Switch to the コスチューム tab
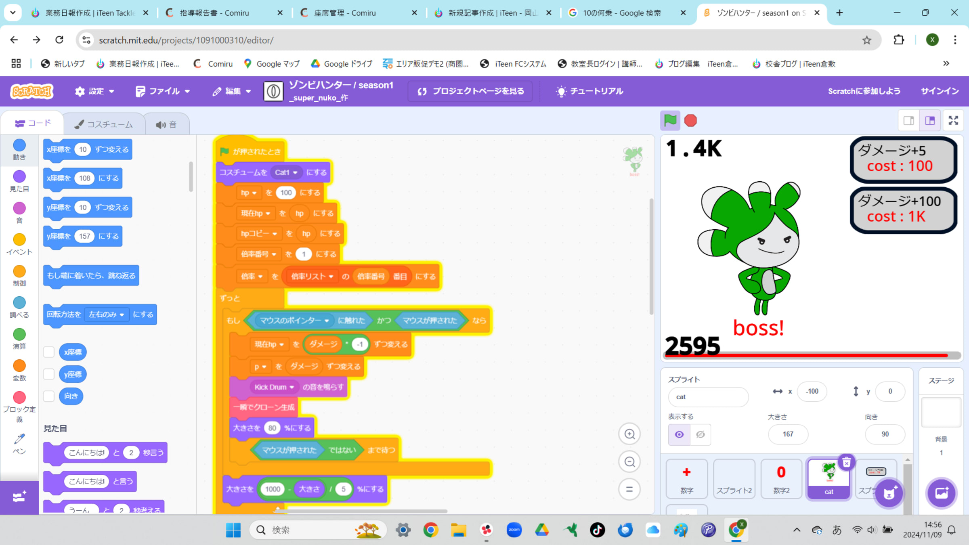This screenshot has width=969, height=545. [104, 124]
